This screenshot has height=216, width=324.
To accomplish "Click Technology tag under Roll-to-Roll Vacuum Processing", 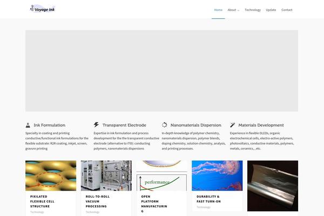I will (x=92, y=212).
